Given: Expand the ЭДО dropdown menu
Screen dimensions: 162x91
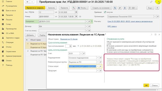Looking at the screenshot, I should click(x=133, y=8).
